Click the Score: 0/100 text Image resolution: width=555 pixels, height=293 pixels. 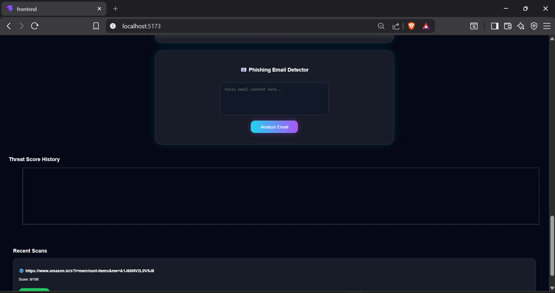tap(29, 279)
